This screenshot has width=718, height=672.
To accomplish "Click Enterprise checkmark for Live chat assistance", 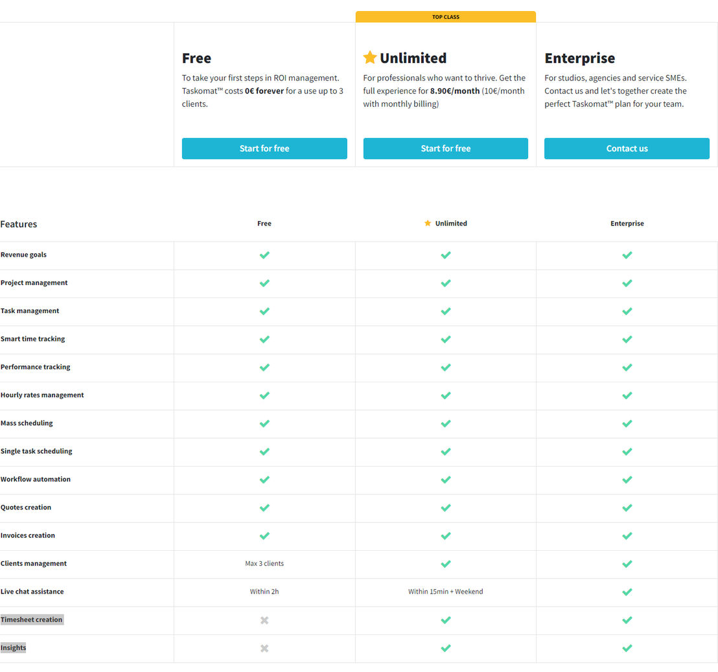I will pyautogui.click(x=627, y=592).
